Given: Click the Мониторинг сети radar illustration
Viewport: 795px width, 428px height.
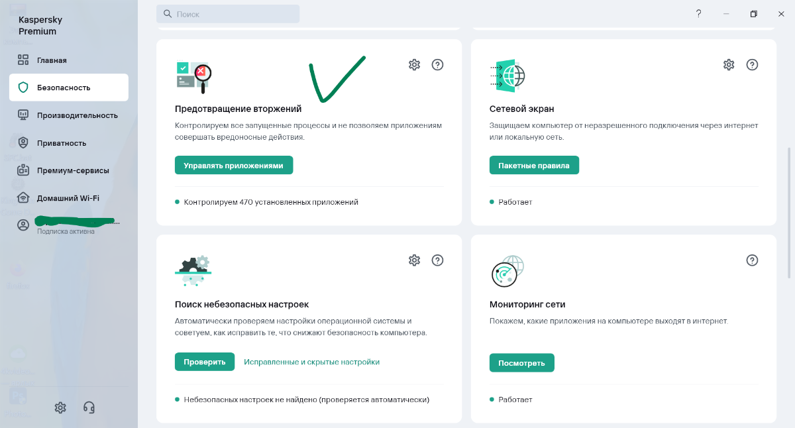Looking at the screenshot, I should [x=507, y=270].
